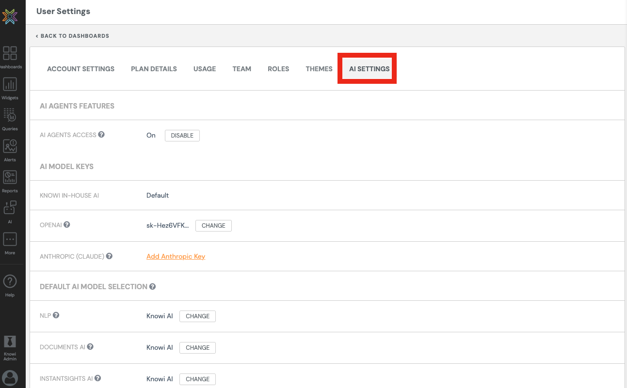Go back to dashboards link
Image resolution: width=627 pixels, height=388 pixels.
pyautogui.click(x=72, y=36)
